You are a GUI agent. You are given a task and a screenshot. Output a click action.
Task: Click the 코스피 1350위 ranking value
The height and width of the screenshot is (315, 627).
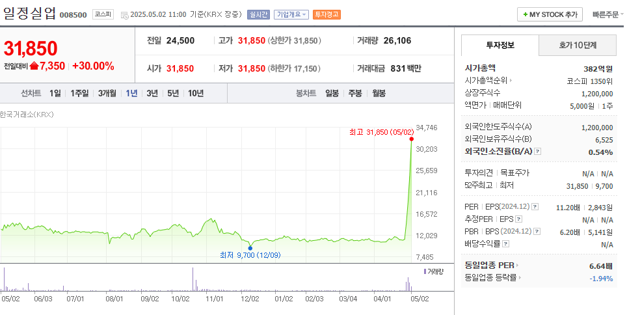pos(590,81)
